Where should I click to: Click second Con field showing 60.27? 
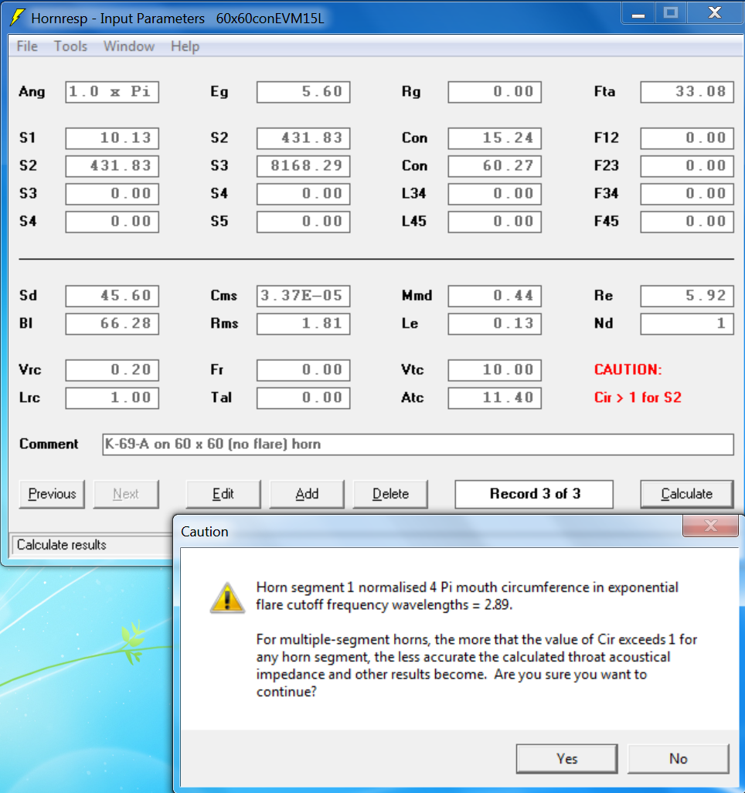(x=495, y=166)
